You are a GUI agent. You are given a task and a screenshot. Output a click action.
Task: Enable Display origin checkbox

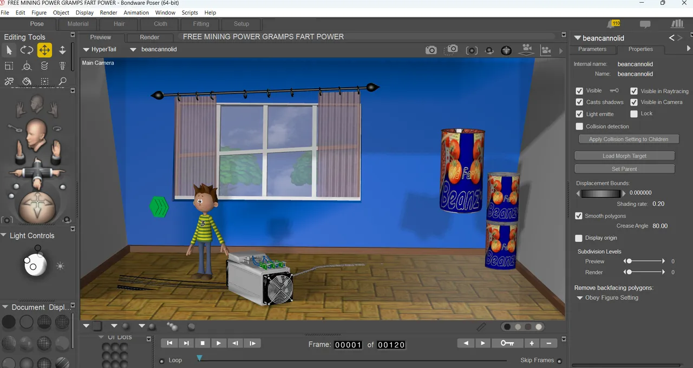[579, 238]
